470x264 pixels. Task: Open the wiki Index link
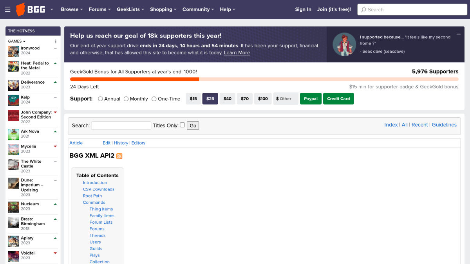[x=391, y=125]
